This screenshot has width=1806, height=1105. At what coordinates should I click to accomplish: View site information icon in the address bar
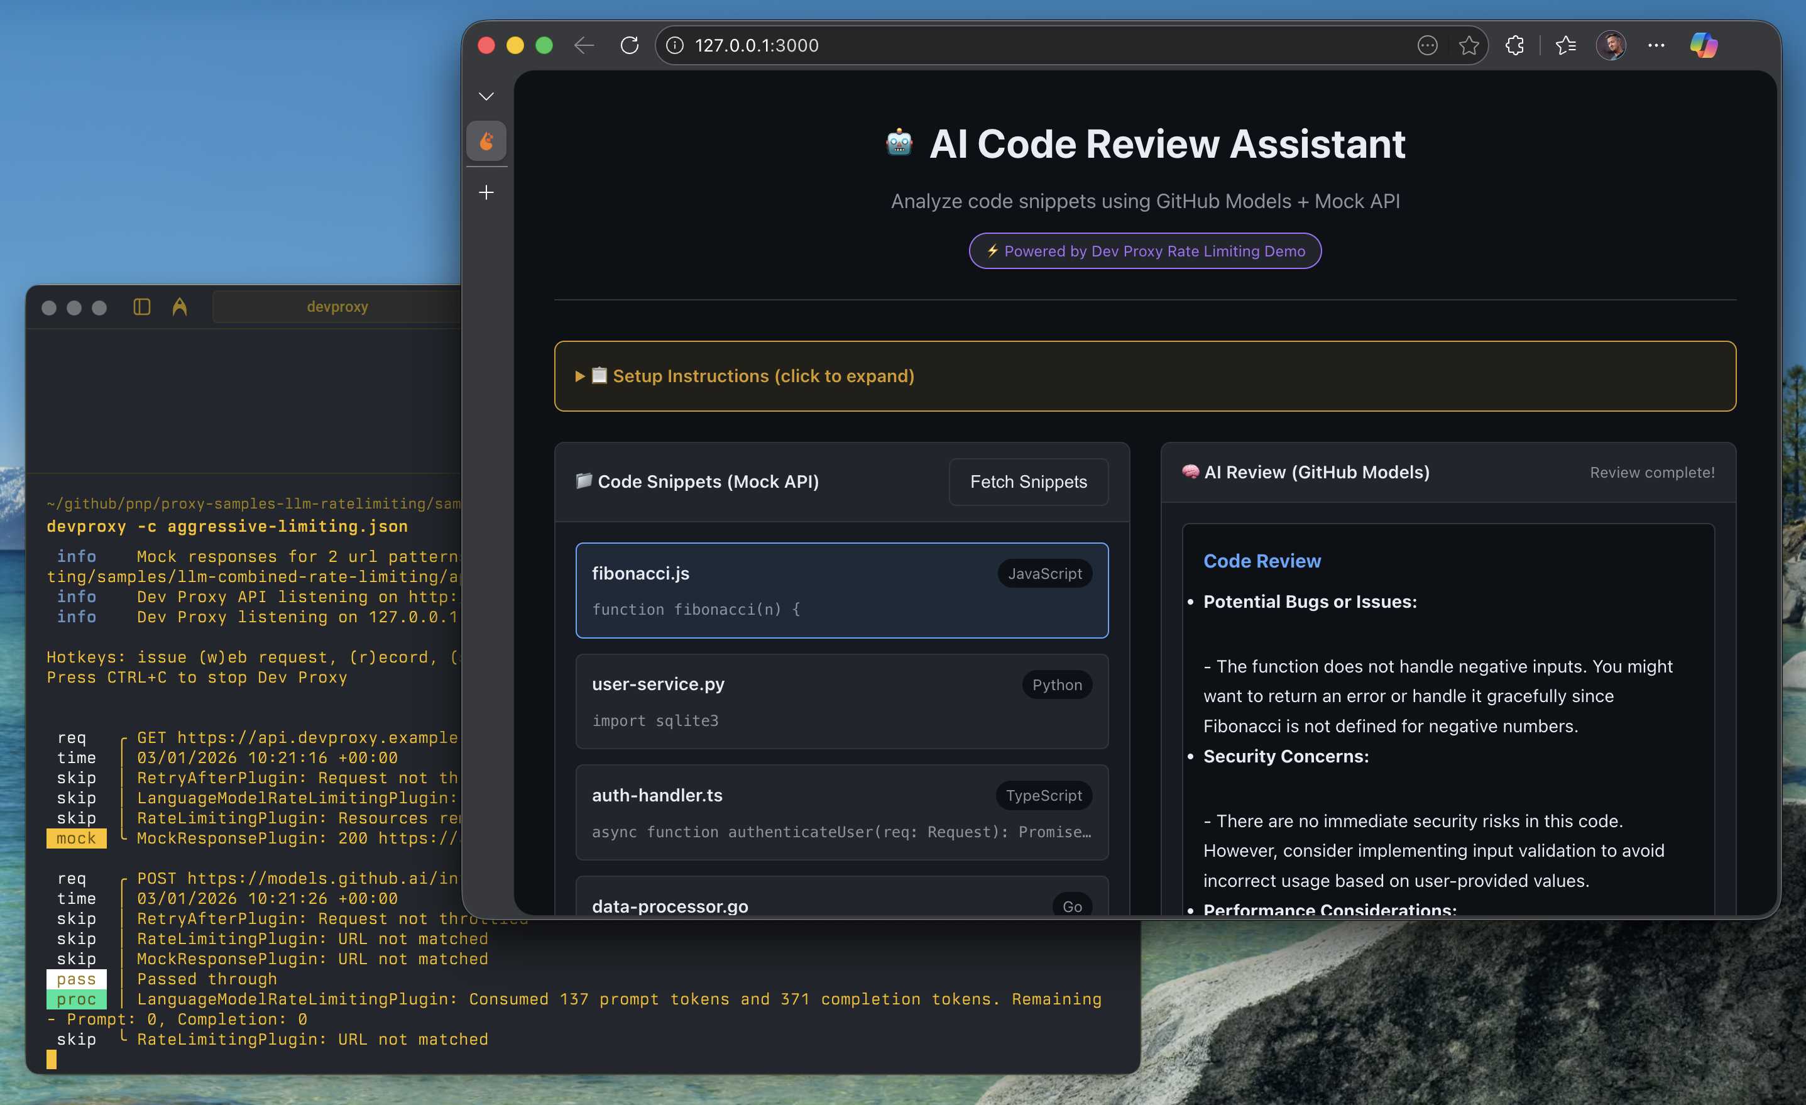click(673, 45)
